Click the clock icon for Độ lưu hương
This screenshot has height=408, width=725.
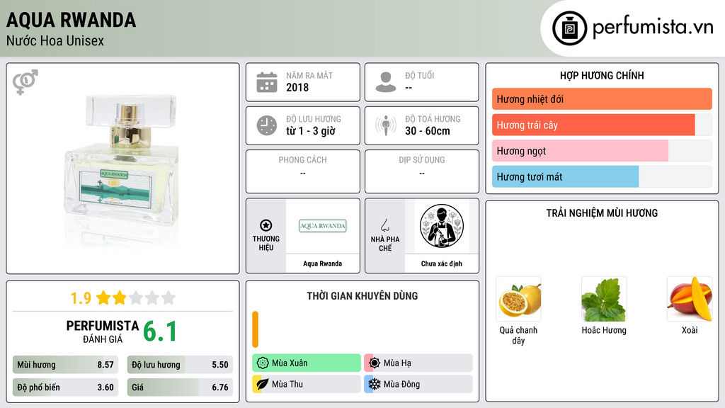point(267,125)
